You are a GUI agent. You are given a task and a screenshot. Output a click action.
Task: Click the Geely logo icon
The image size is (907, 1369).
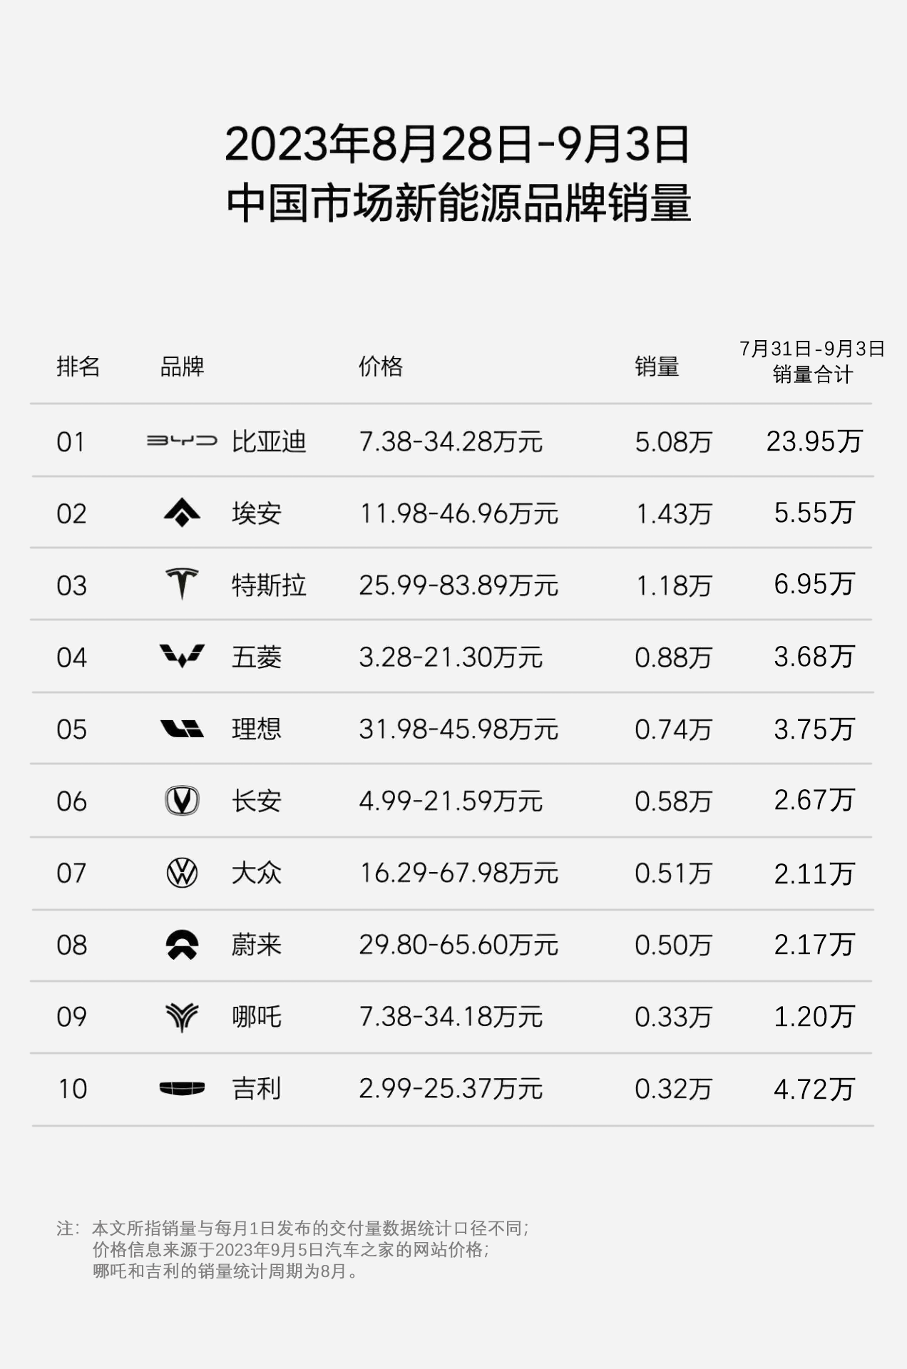182,1088
